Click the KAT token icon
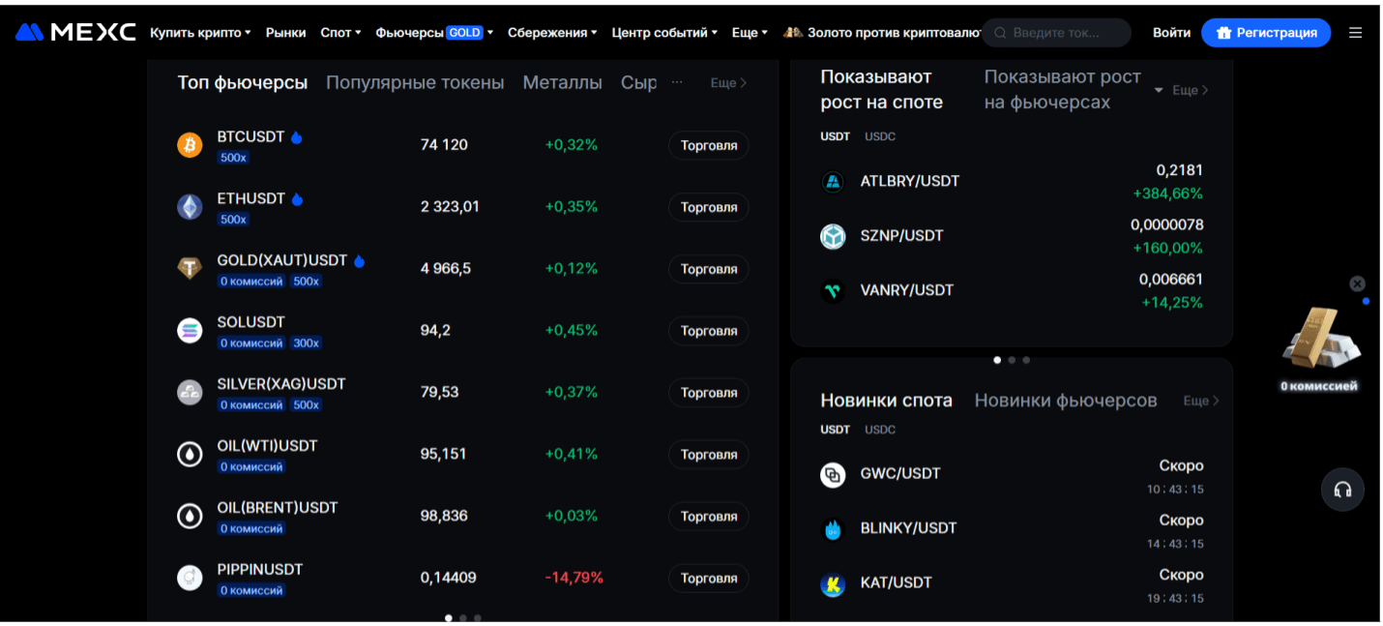The height and width of the screenshot is (626, 1383). coord(833,583)
